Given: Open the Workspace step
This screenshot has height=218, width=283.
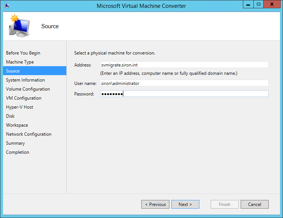Looking at the screenshot, I should point(17,125).
